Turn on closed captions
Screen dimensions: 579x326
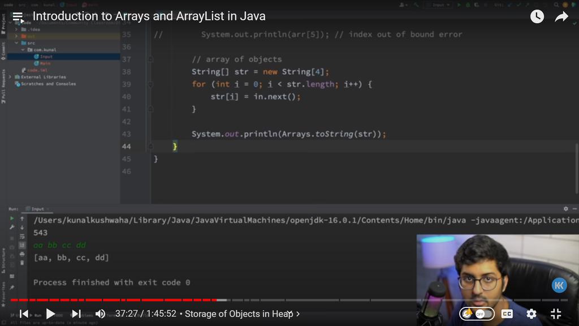tap(507, 314)
